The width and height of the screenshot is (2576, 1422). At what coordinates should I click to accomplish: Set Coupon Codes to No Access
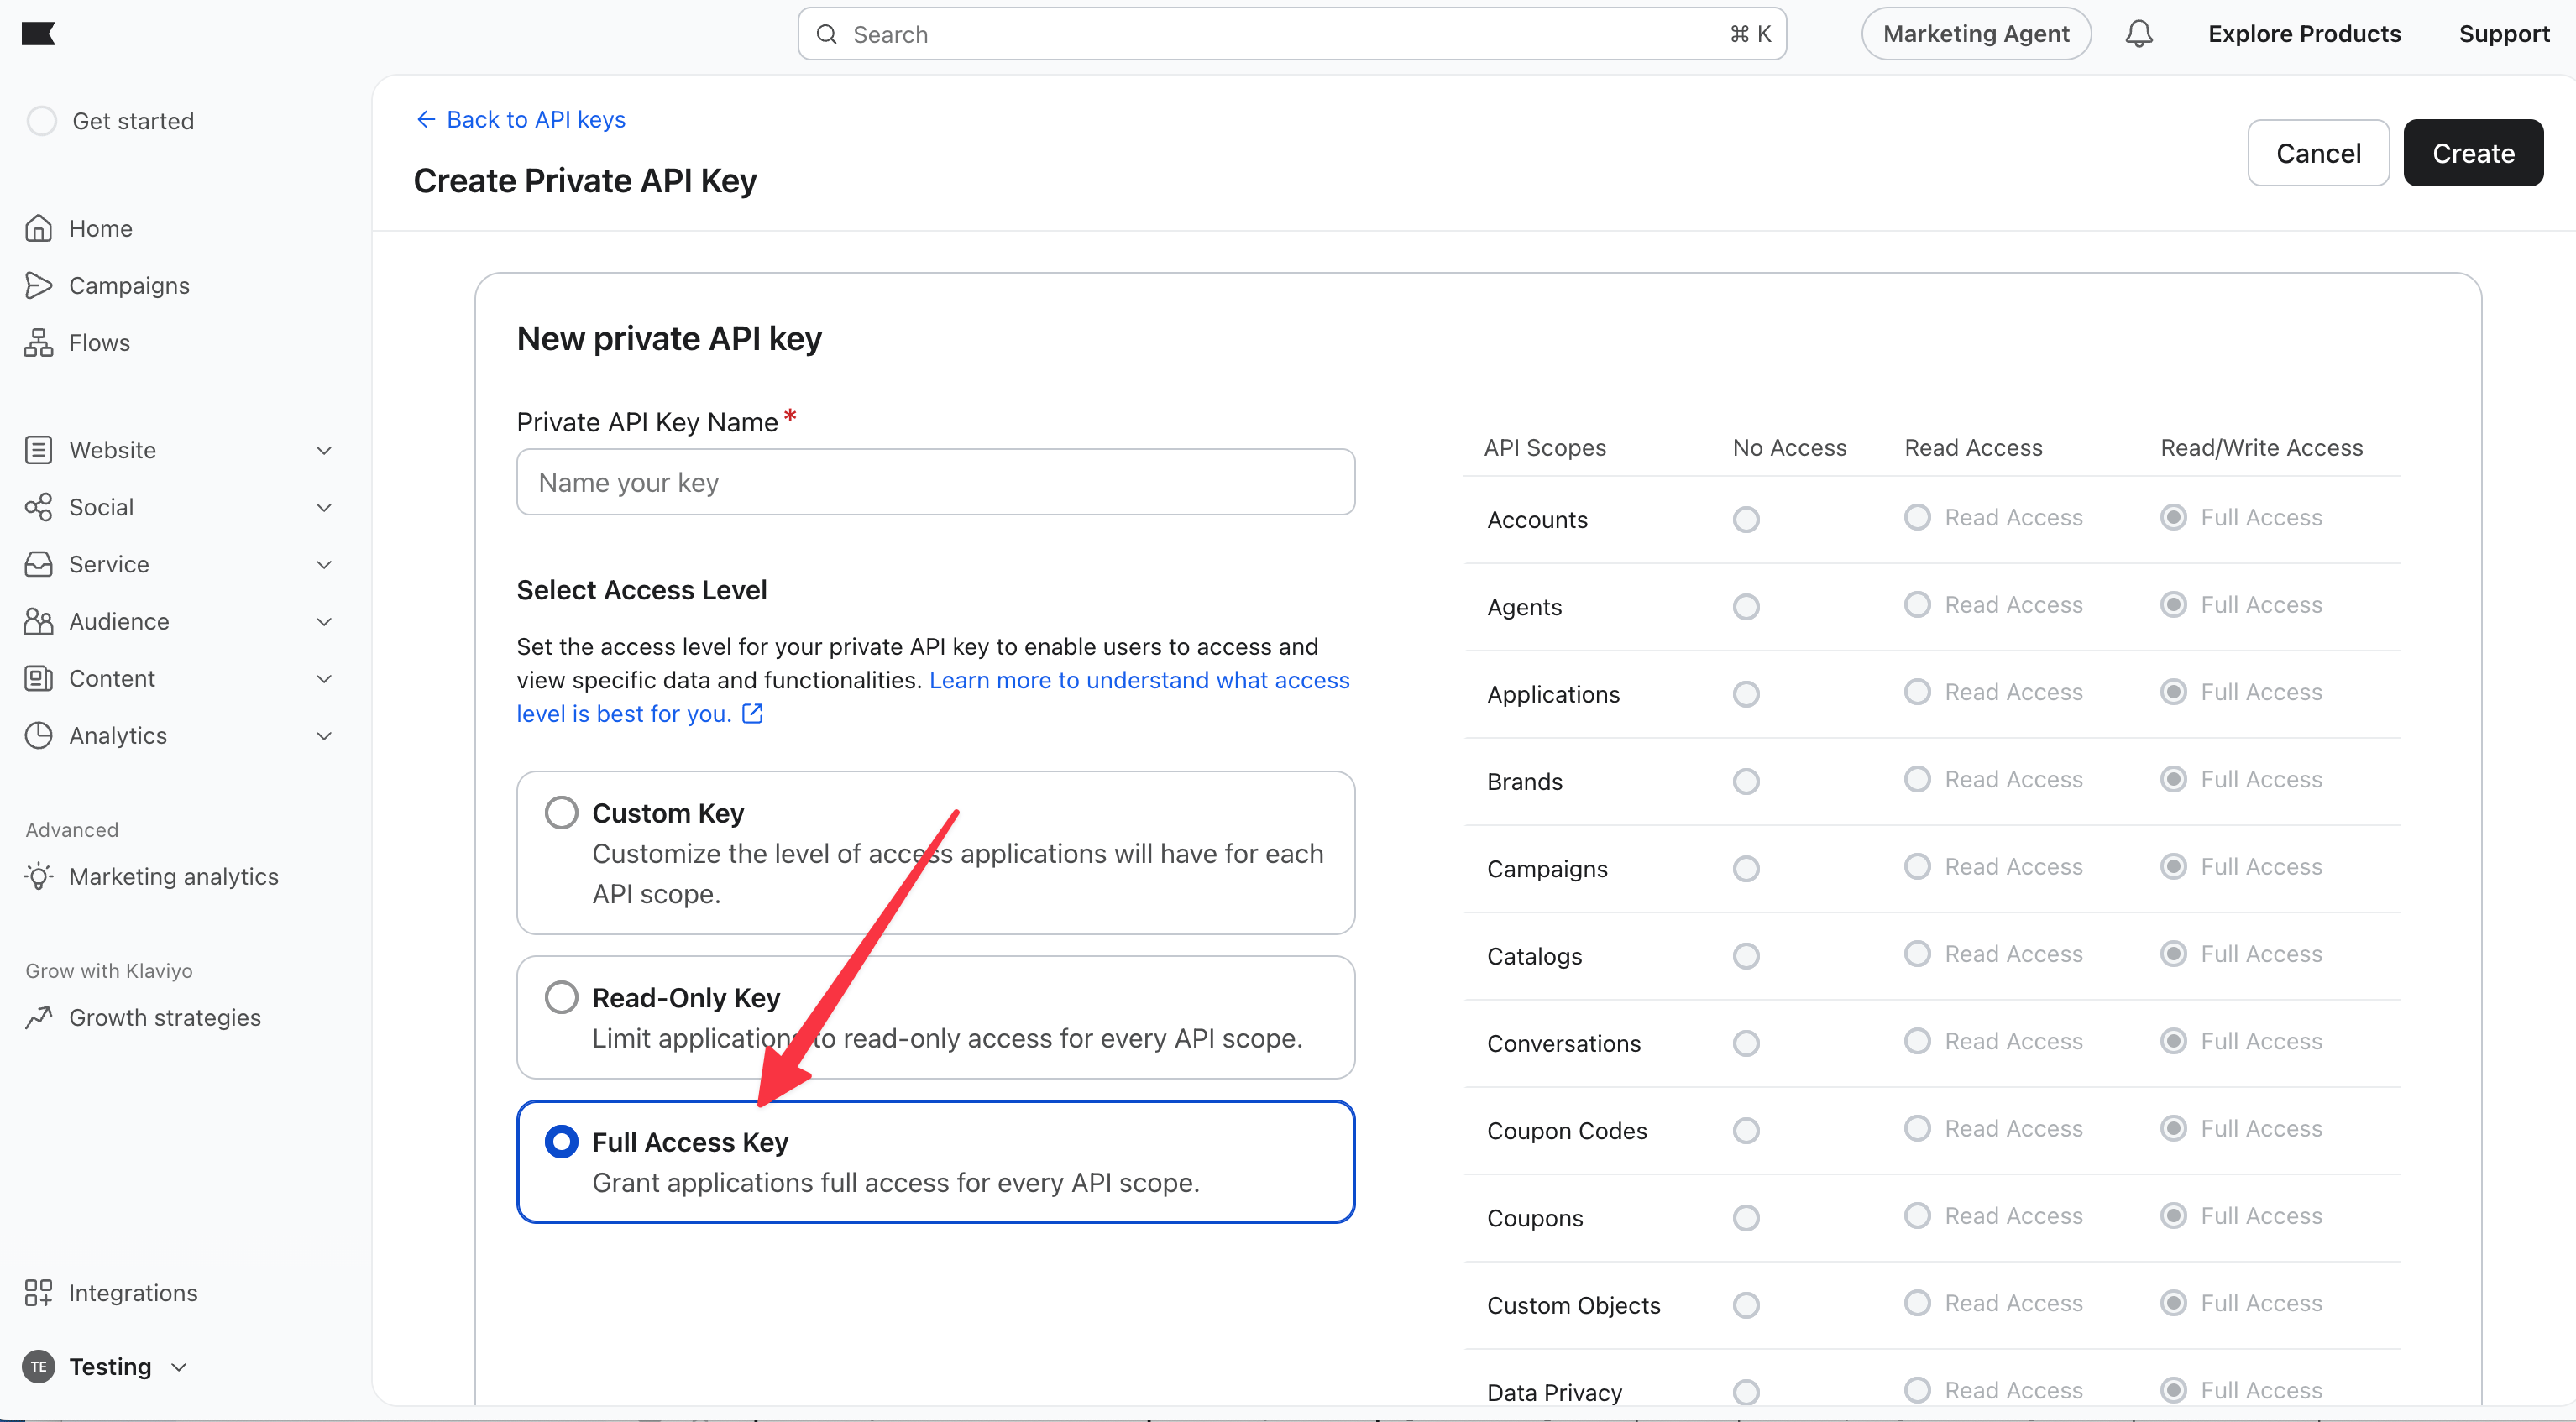coord(1746,1130)
